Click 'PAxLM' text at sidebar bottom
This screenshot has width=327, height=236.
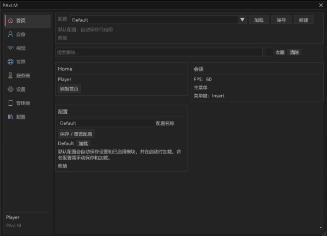tap(14, 225)
